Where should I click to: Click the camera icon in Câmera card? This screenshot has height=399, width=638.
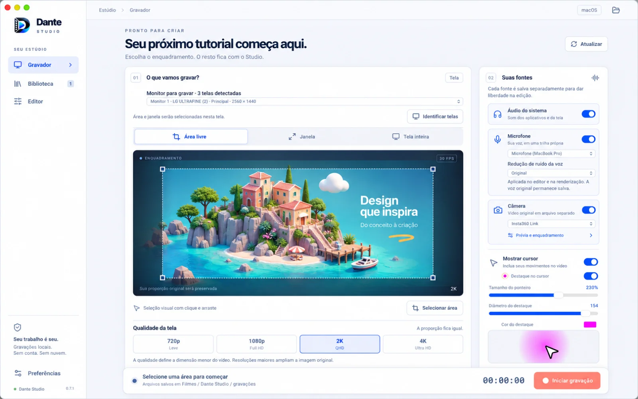pos(498,210)
